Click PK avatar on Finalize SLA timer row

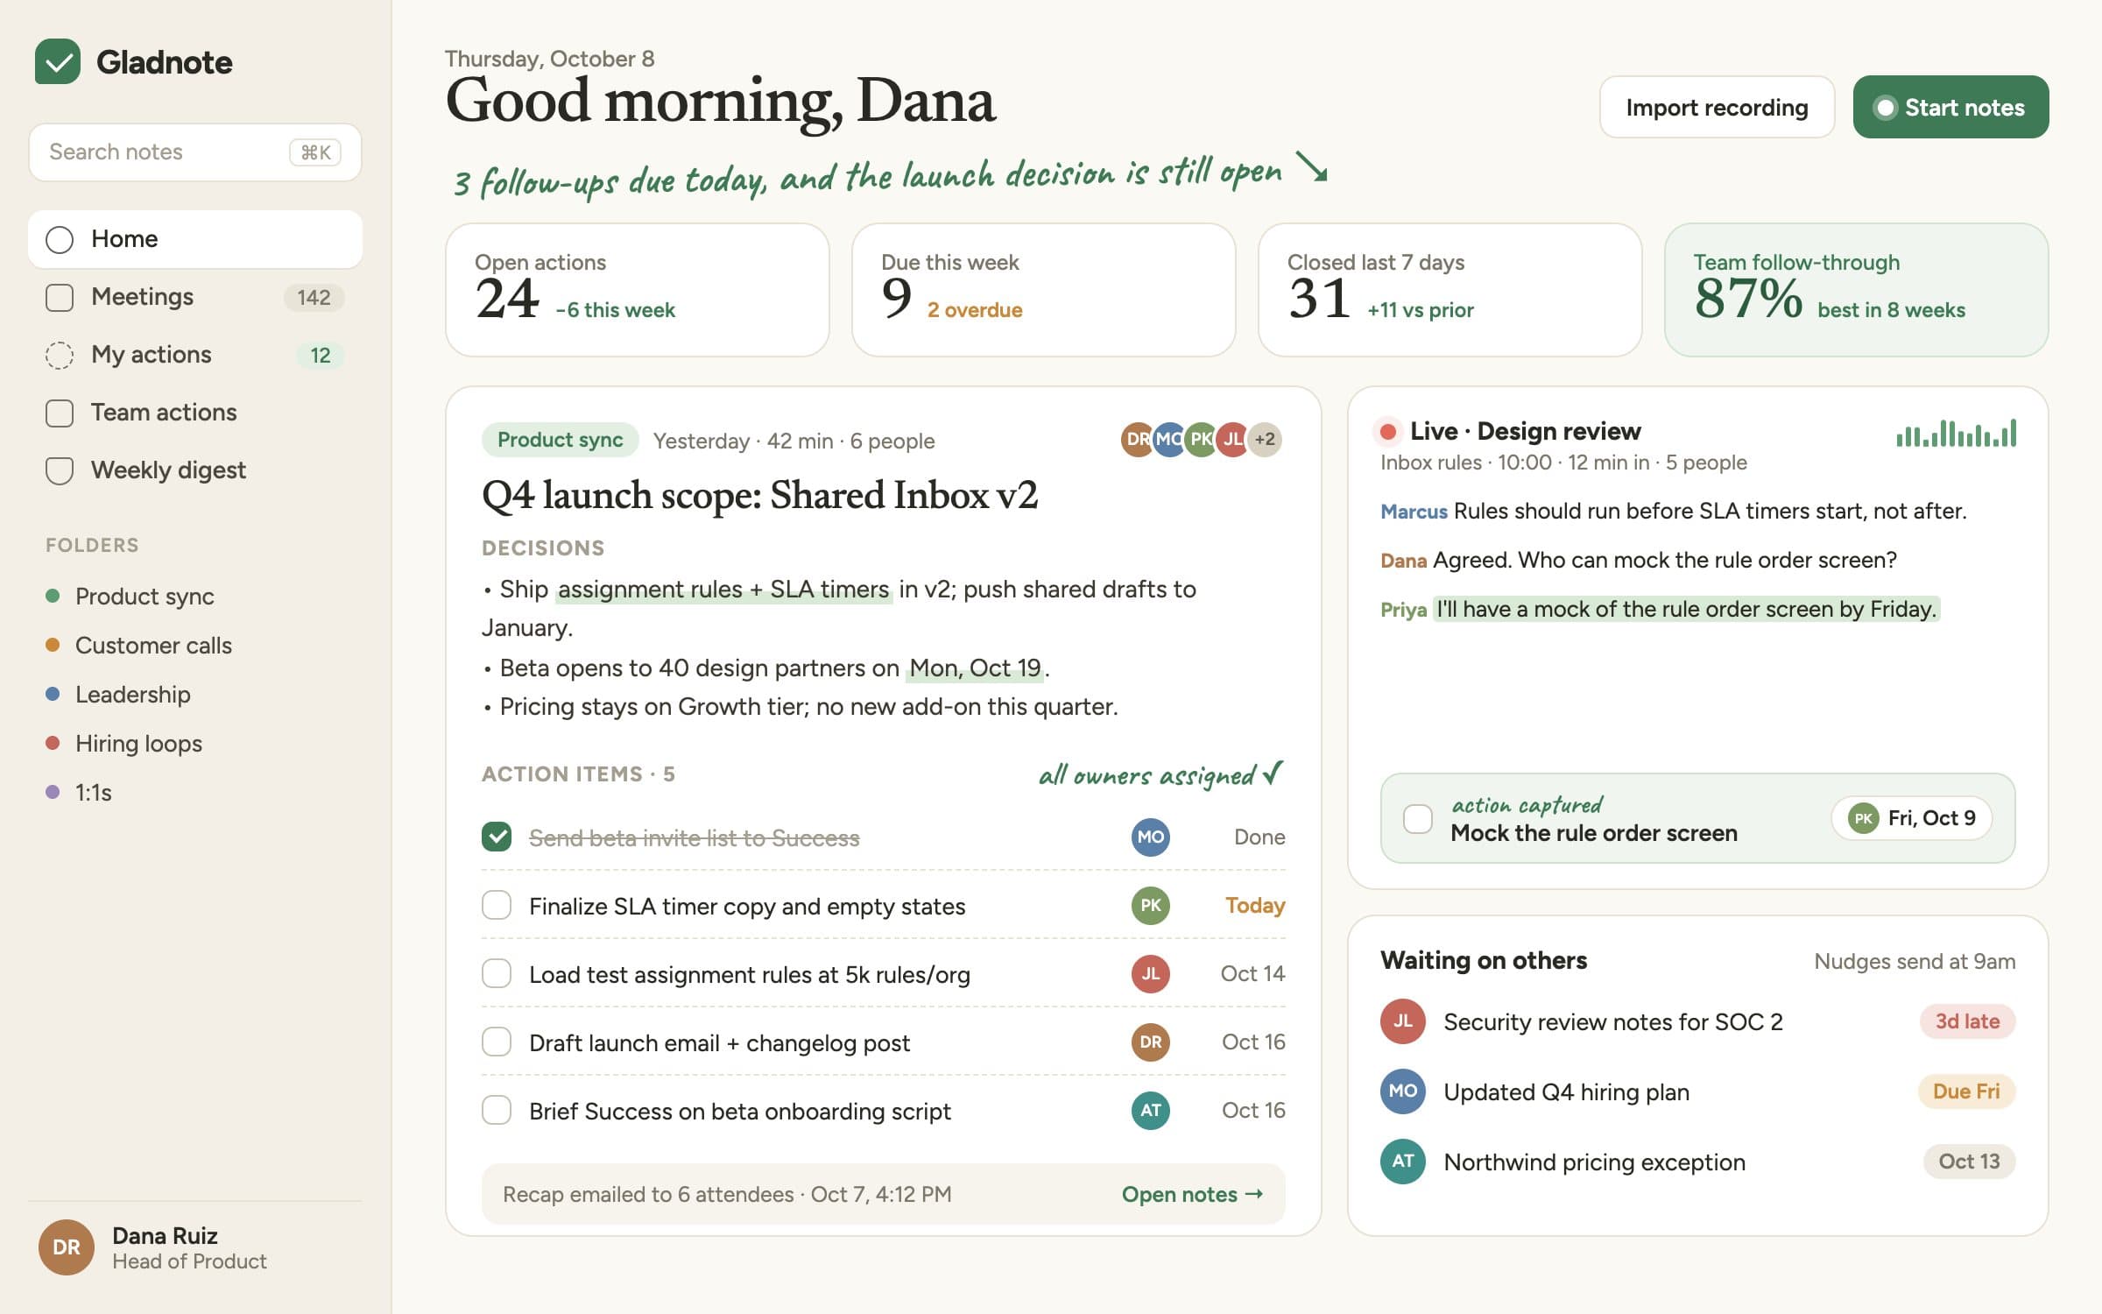click(1151, 905)
